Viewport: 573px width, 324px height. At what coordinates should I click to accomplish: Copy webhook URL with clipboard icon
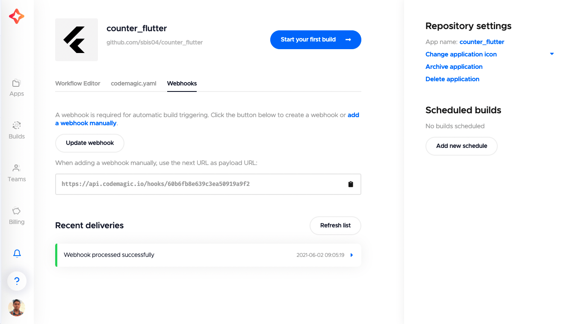click(x=351, y=184)
